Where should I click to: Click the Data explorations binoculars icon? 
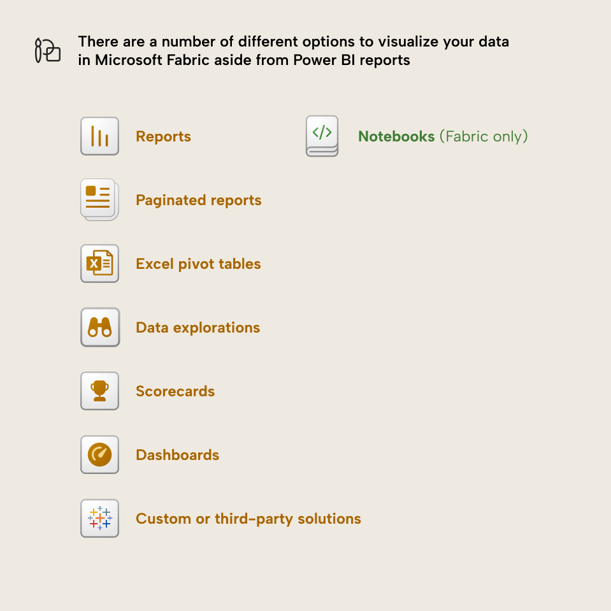tap(100, 327)
